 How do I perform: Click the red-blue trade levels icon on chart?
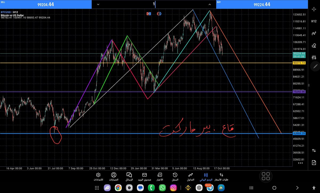149,14
